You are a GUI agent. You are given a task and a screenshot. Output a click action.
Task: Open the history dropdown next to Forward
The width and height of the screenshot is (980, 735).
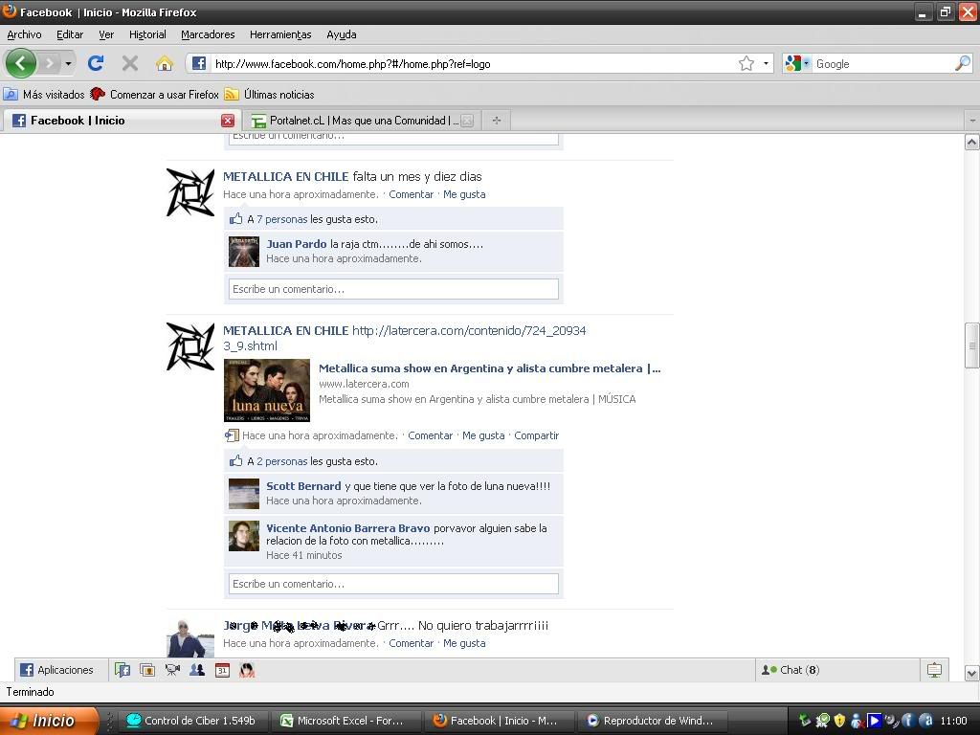(68, 63)
